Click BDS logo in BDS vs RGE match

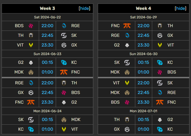[31, 26]
